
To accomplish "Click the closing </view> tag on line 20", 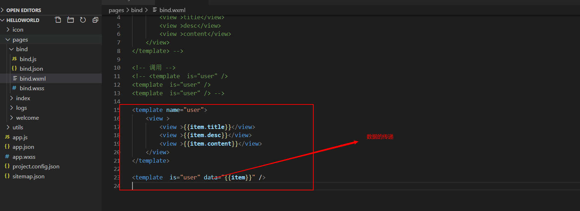I will 158,152.
